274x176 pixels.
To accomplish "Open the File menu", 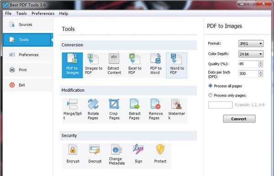I will (x=8, y=13).
